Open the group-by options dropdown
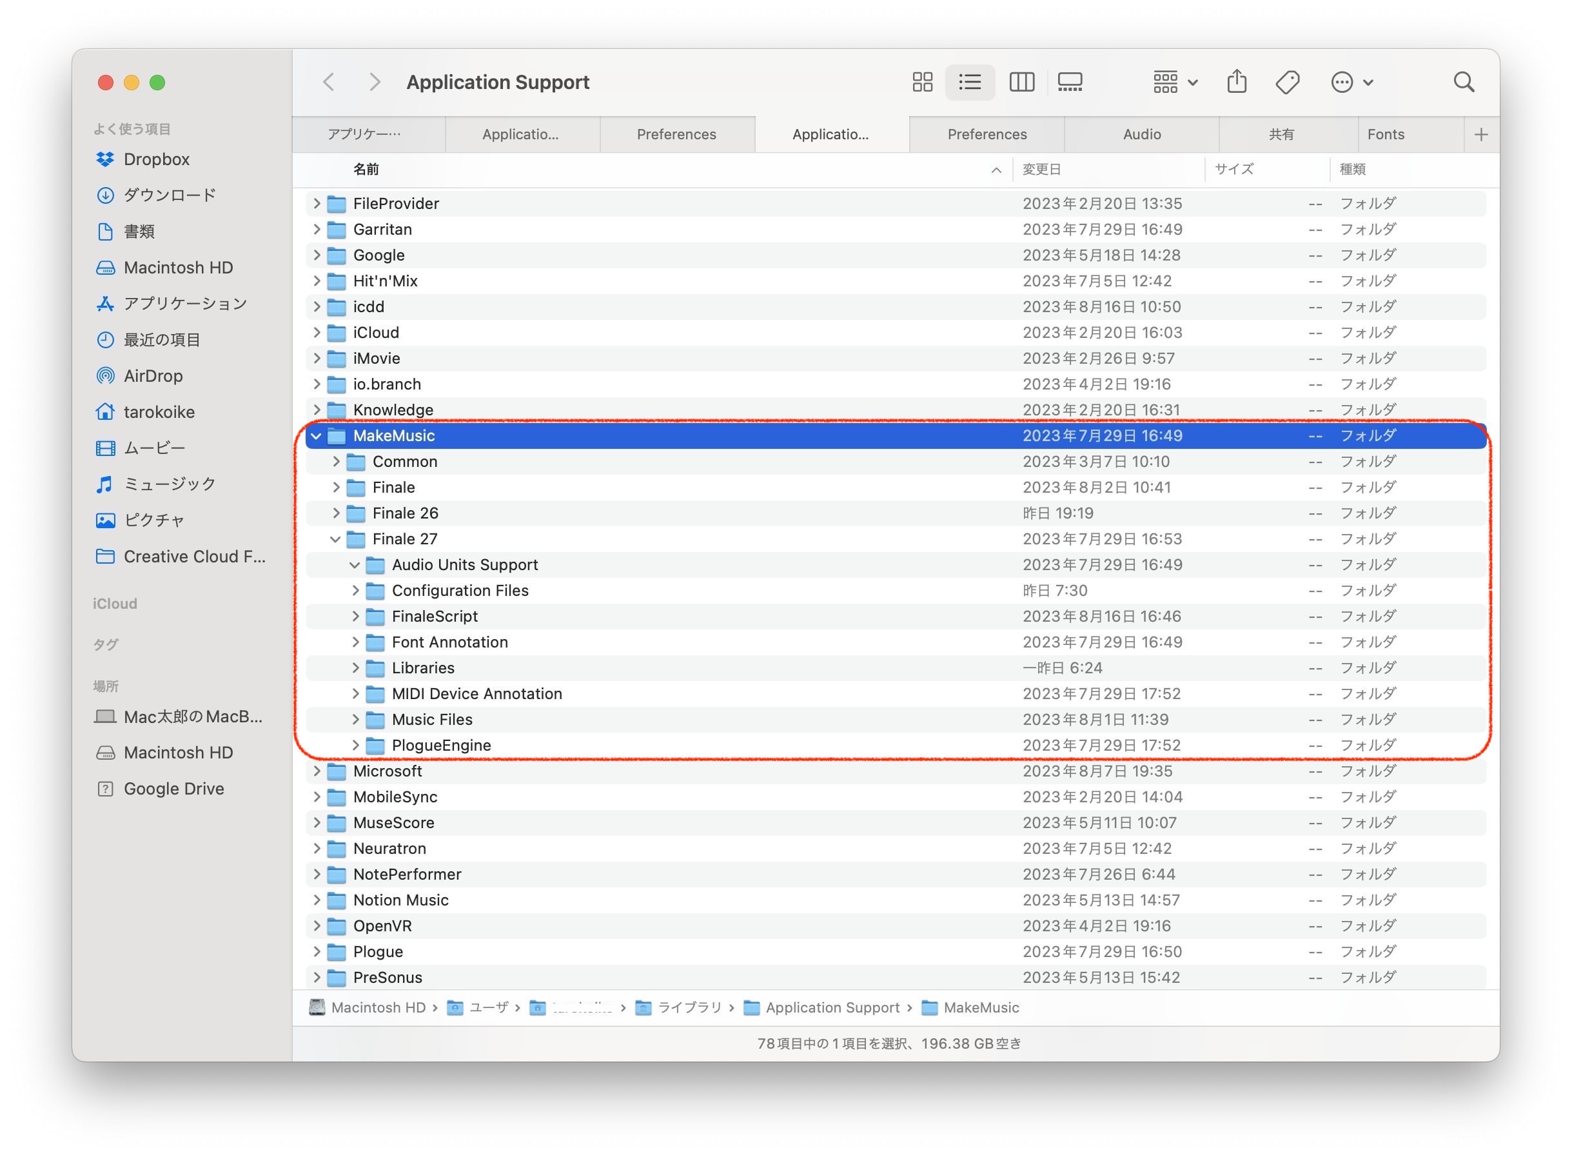 tap(1174, 82)
